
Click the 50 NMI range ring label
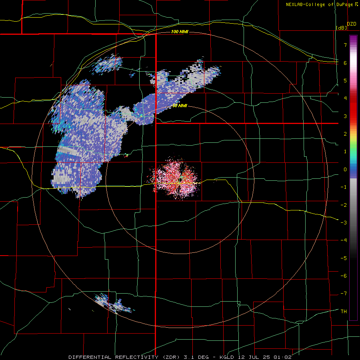(x=180, y=106)
